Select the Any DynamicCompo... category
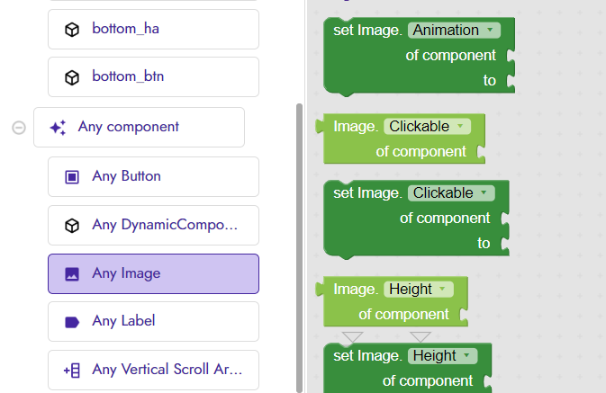 click(153, 226)
